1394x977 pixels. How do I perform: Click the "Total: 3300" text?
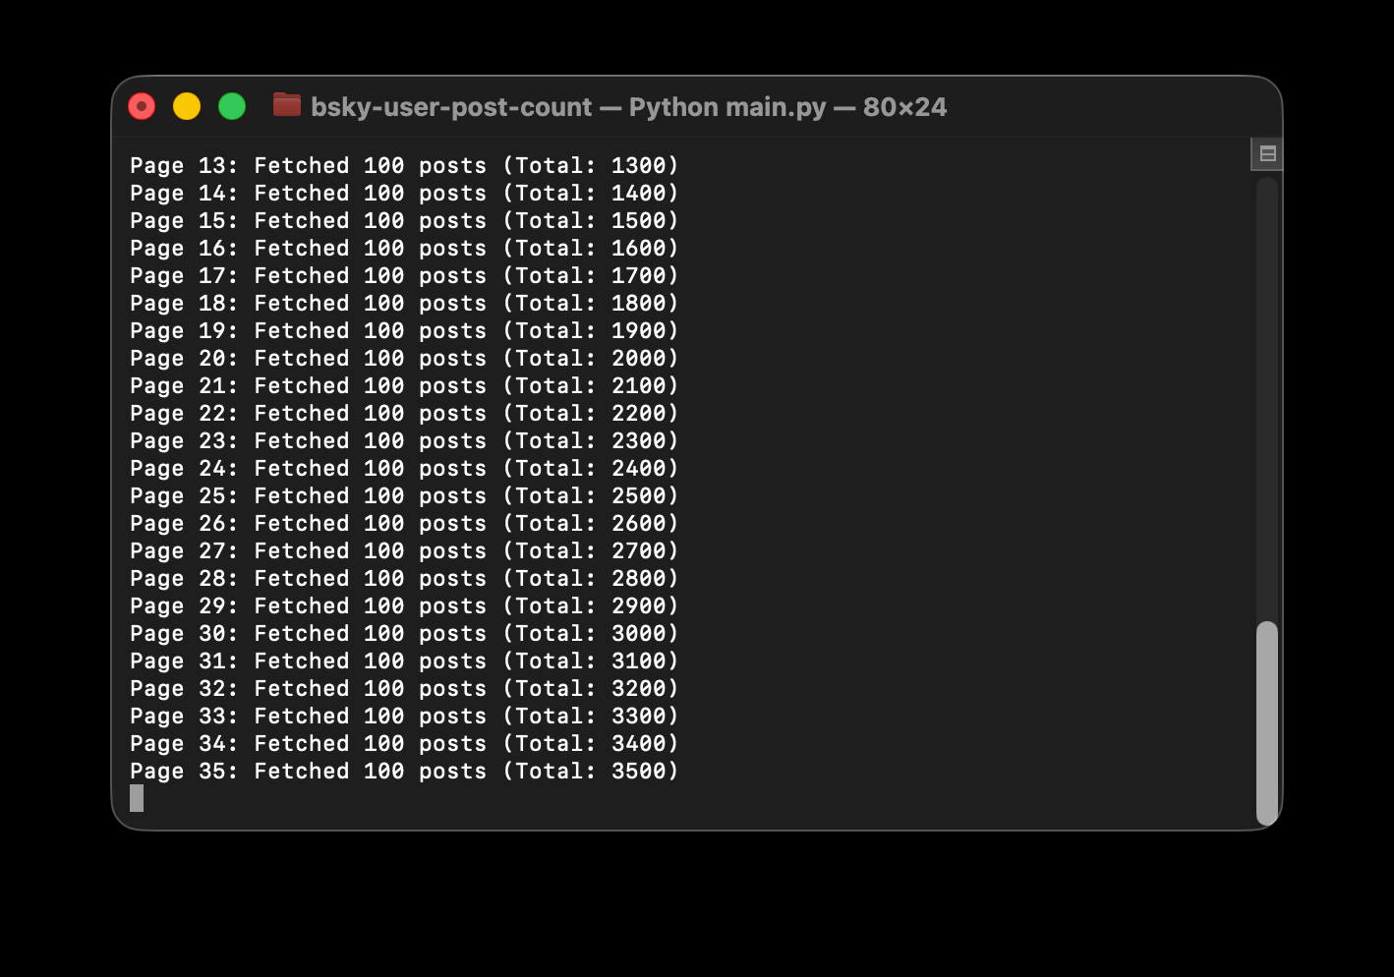(x=590, y=717)
